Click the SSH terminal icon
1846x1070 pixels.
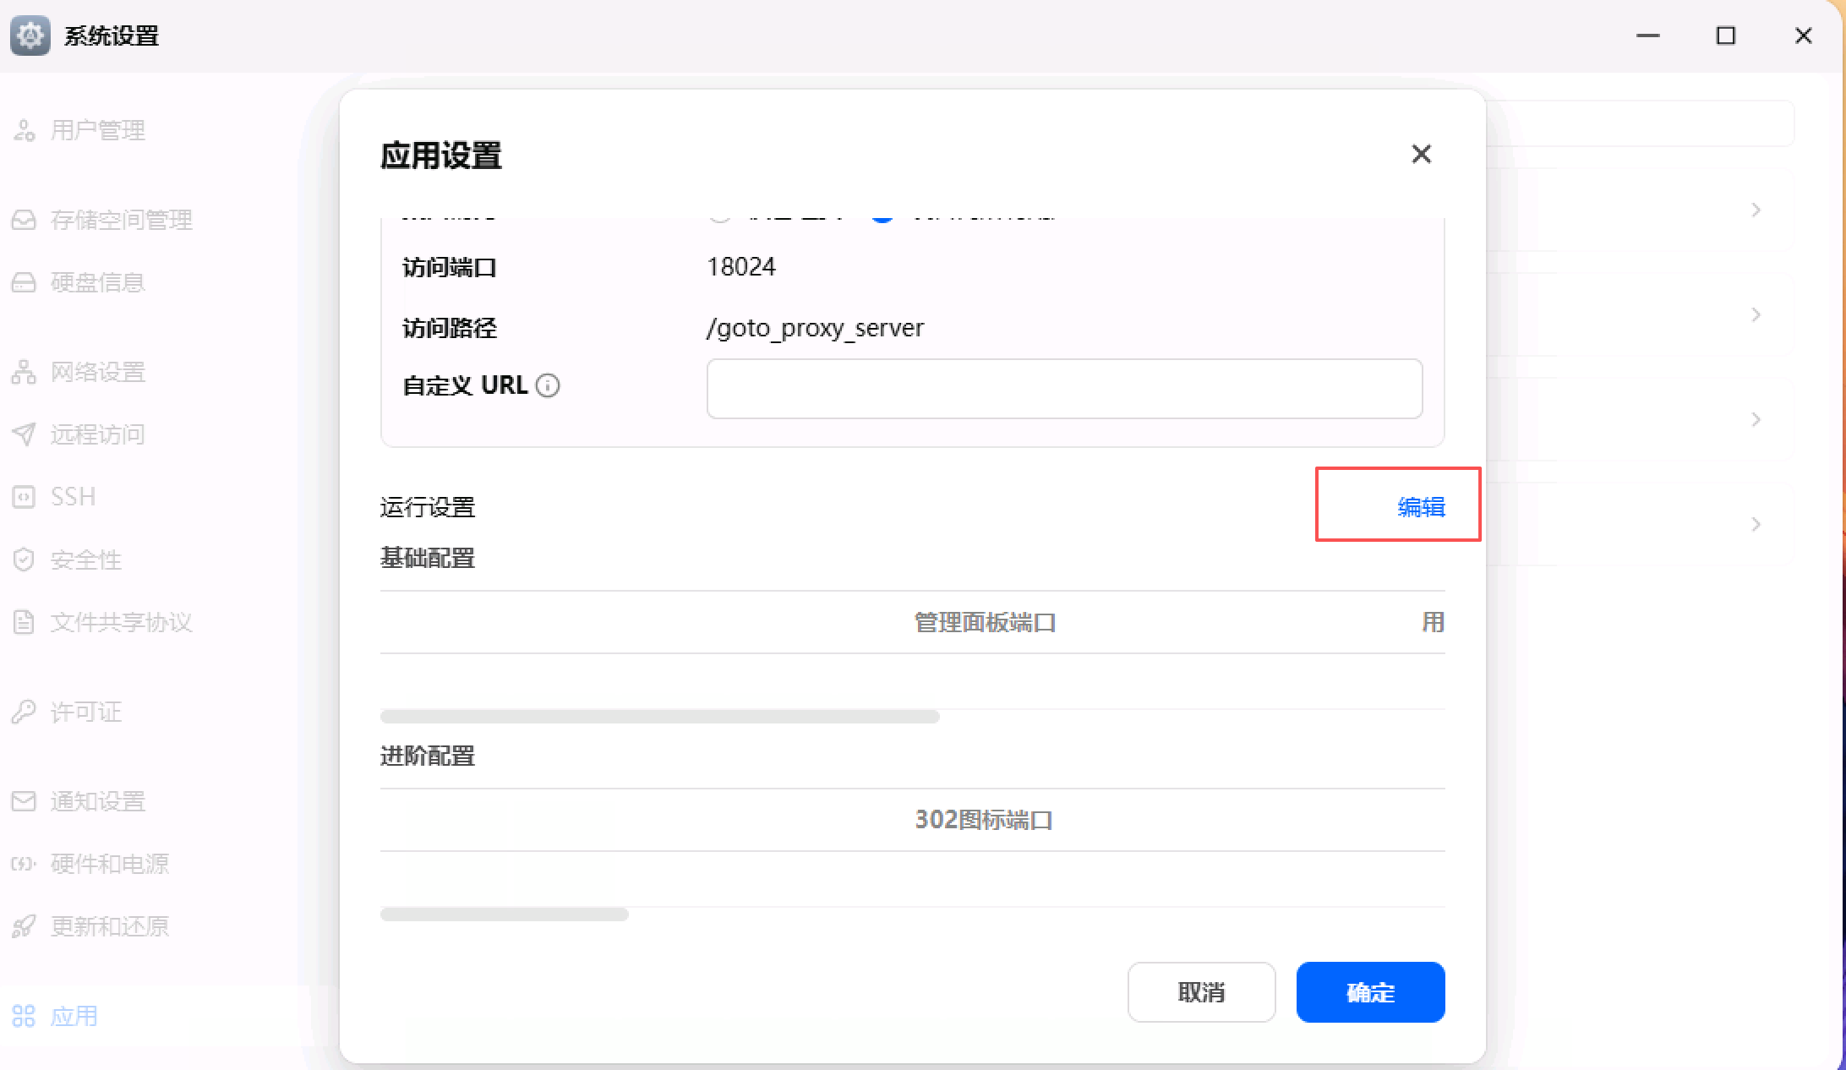click(24, 497)
